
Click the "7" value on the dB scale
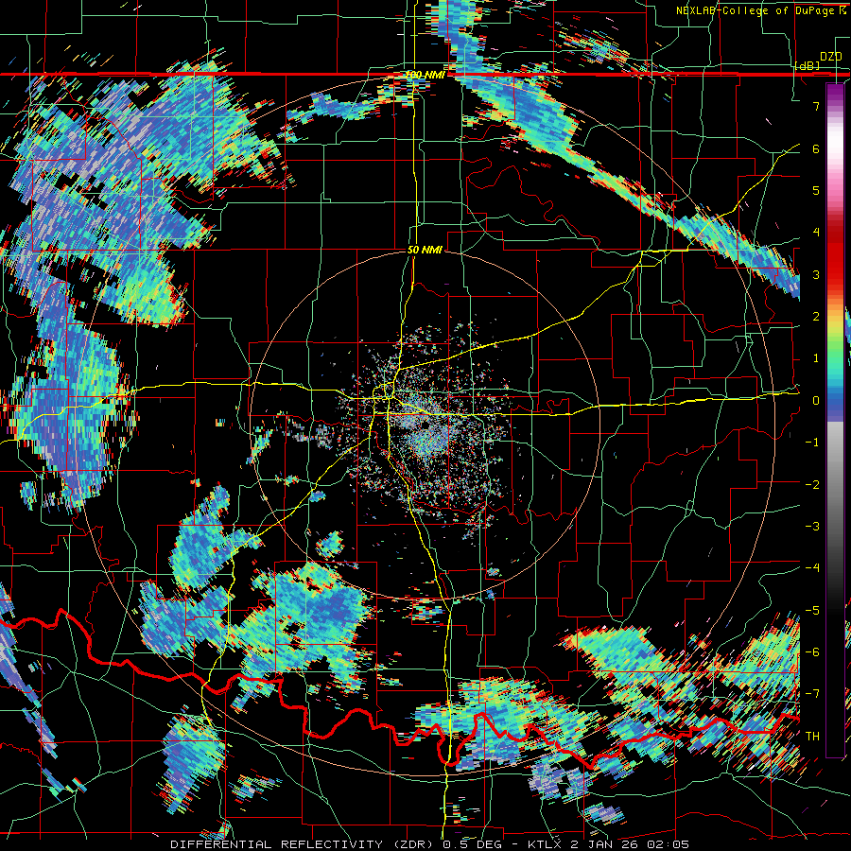(x=816, y=106)
